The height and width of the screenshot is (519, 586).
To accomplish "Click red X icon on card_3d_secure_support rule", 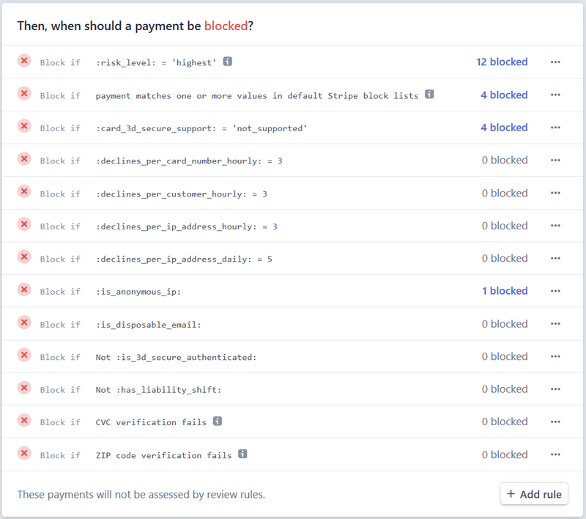I will tap(24, 126).
